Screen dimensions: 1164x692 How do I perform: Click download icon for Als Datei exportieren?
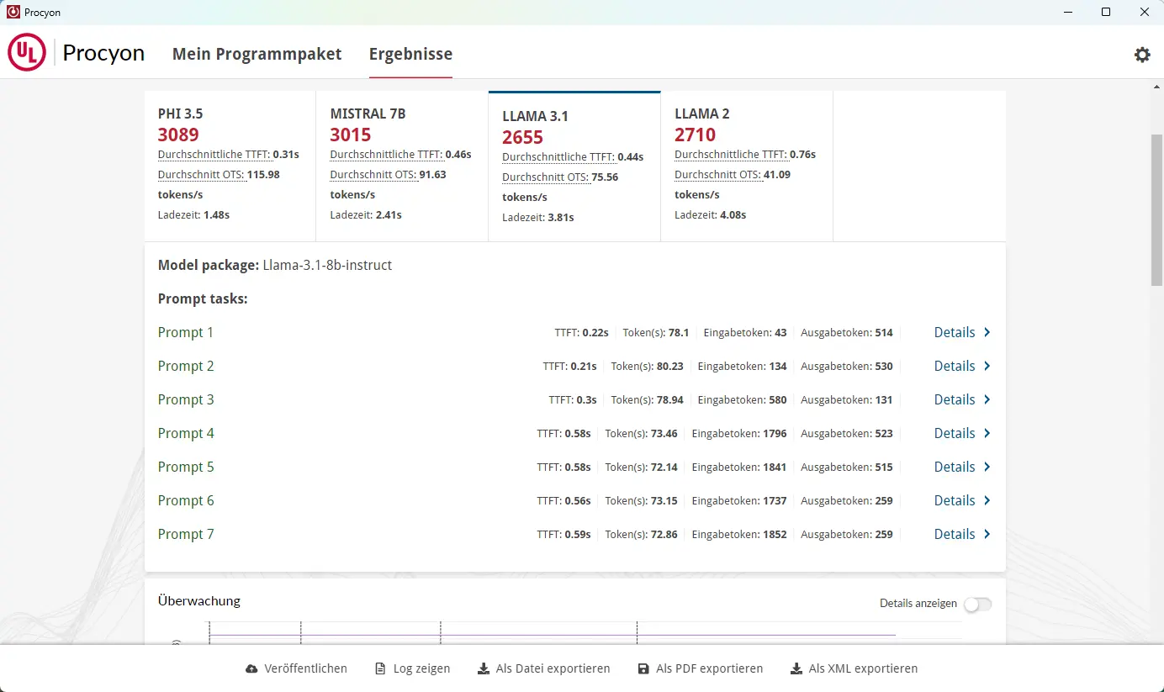coord(483,669)
